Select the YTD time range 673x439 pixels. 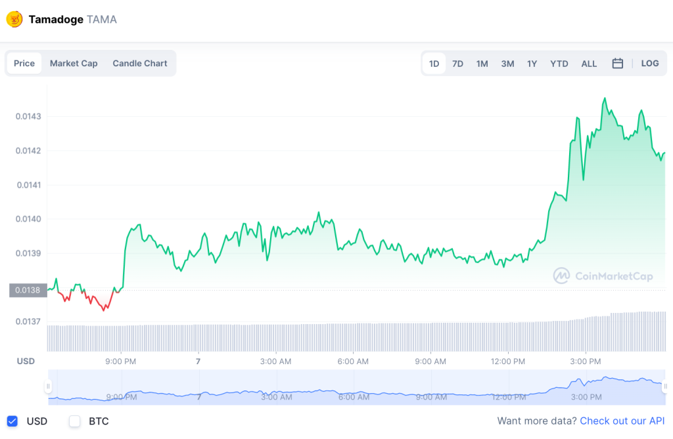click(559, 64)
